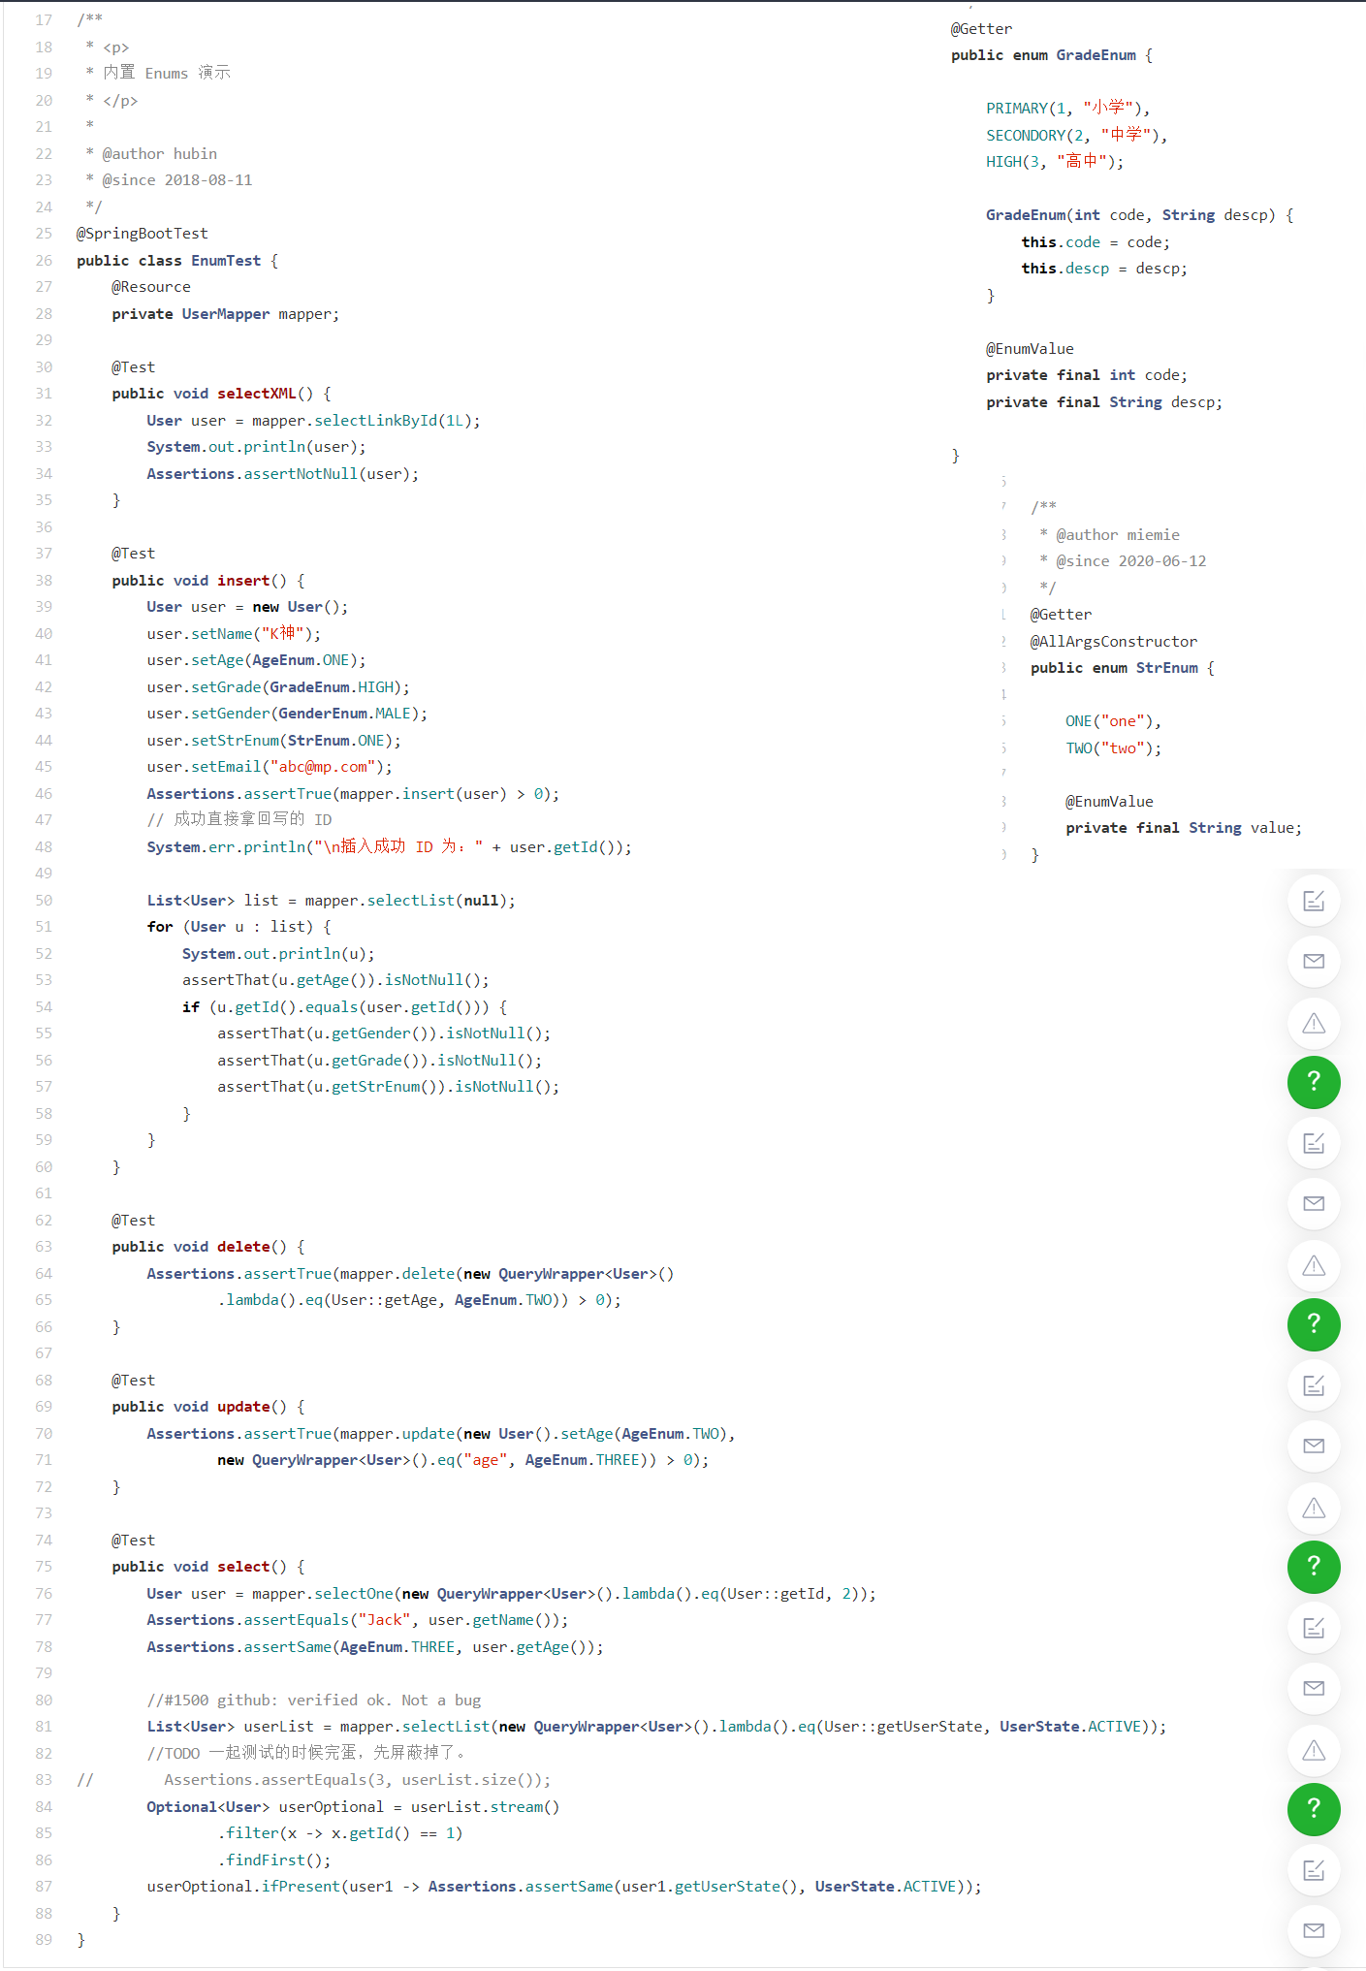
Task: Open the green question mark button beside line 84
Action: pos(1314,1809)
